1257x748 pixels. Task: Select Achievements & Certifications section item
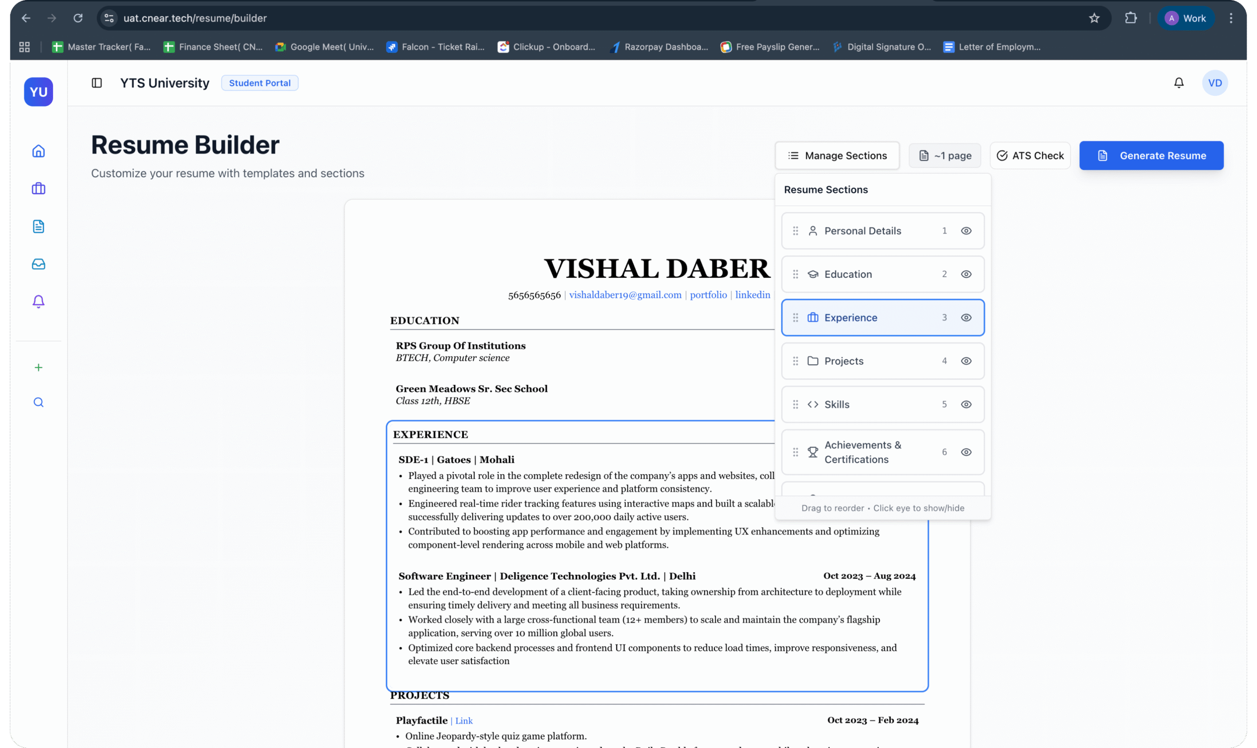tap(862, 452)
